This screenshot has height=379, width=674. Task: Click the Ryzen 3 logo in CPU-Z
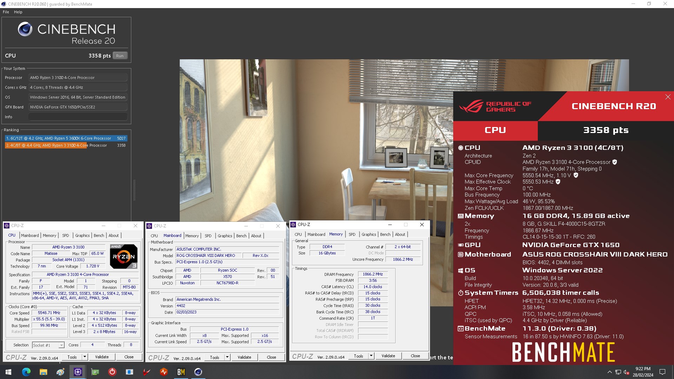point(124,256)
